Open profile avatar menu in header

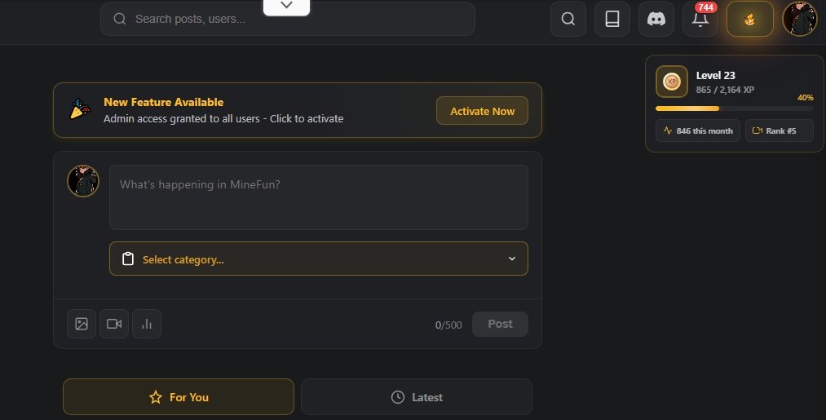[799, 19]
